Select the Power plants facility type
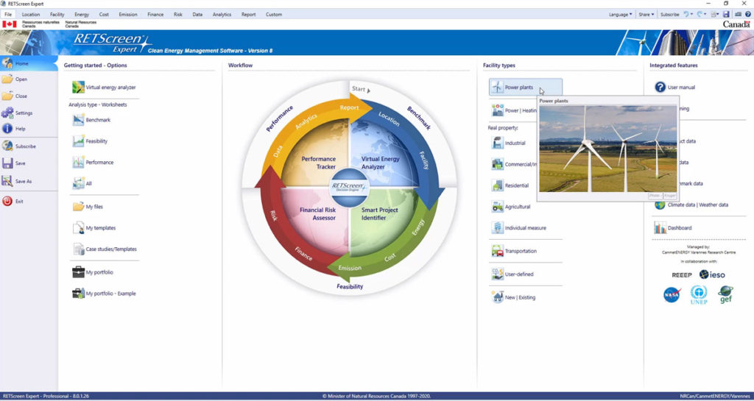The width and height of the screenshot is (754, 401). [526, 88]
